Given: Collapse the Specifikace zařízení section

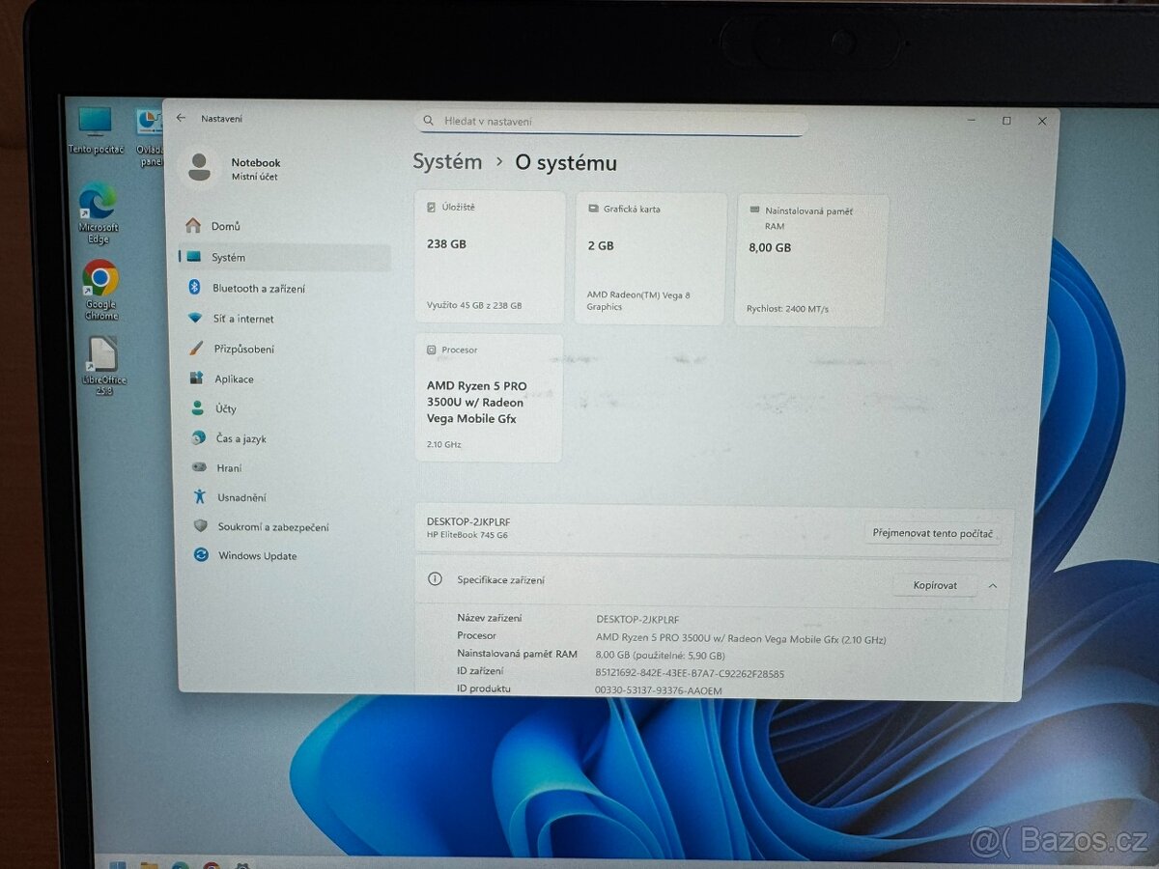Looking at the screenshot, I should coord(993,585).
